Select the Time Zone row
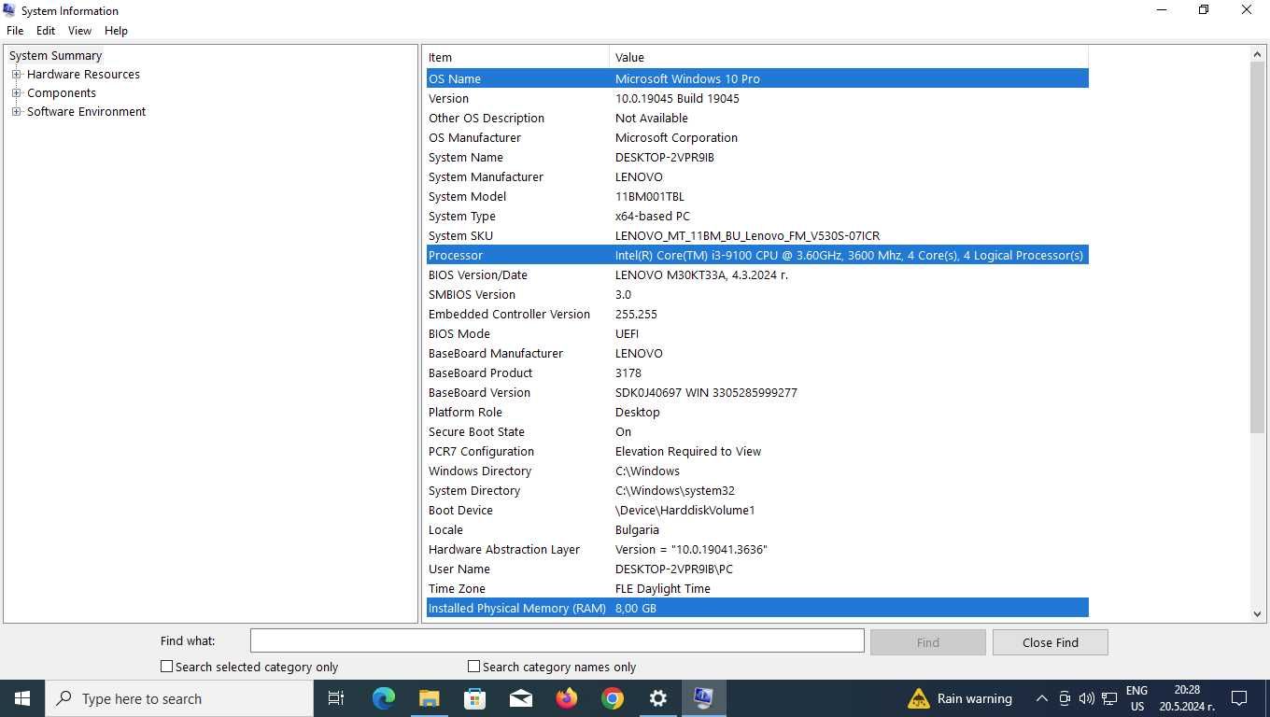Image resolution: width=1270 pixels, height=717 pixels. click(x=757, y=588)
